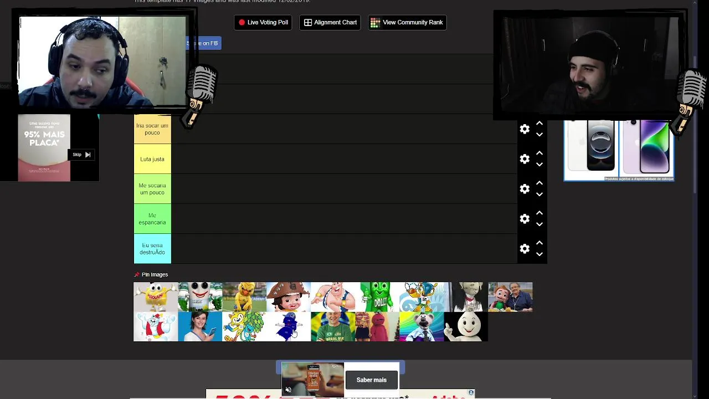This screenshot has height=399, width=709.
Task: Open settings gear for 'Iria socar um pouco' tier
Action: tap(525, 129)
